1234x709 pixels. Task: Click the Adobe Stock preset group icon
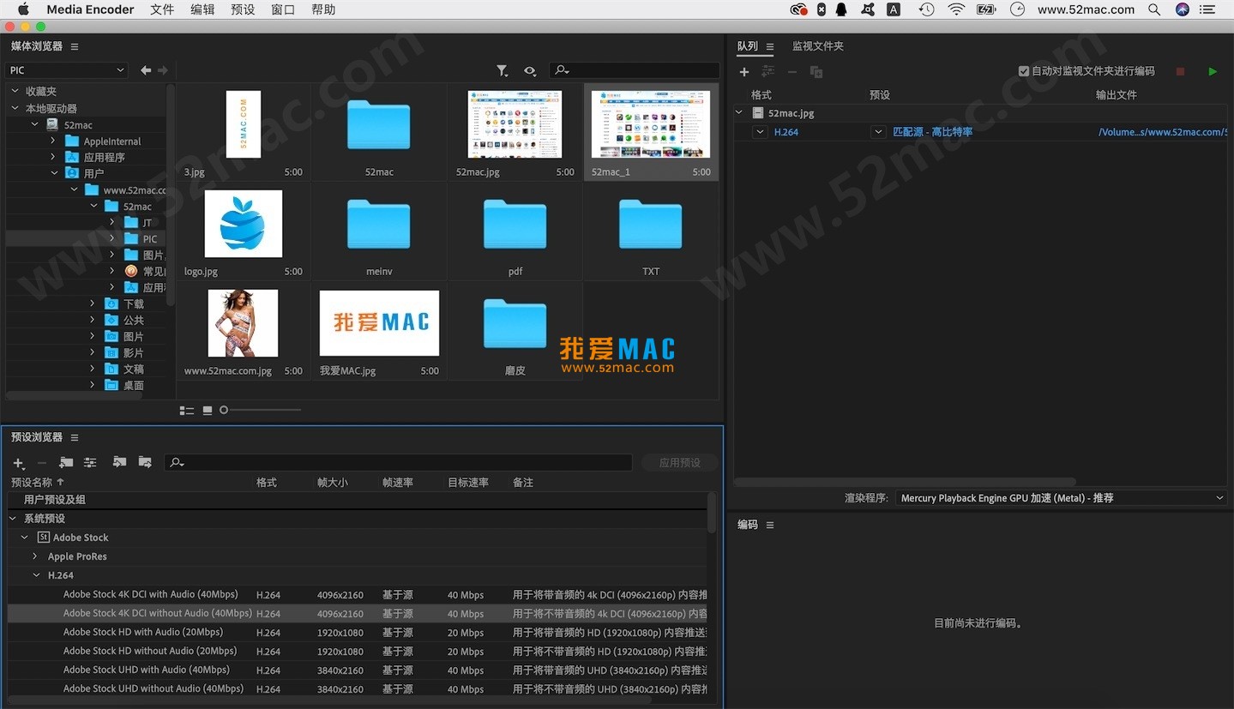[44, 538]
